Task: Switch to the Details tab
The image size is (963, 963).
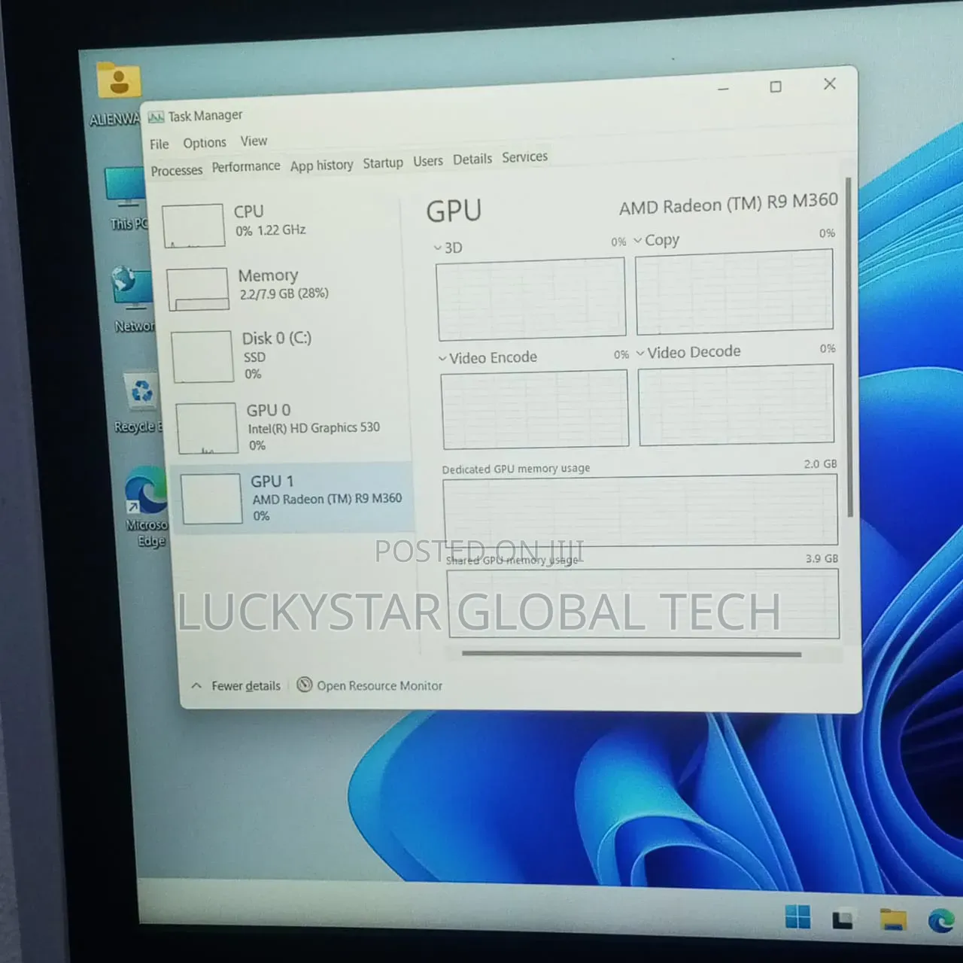Action: pos(472,159)
